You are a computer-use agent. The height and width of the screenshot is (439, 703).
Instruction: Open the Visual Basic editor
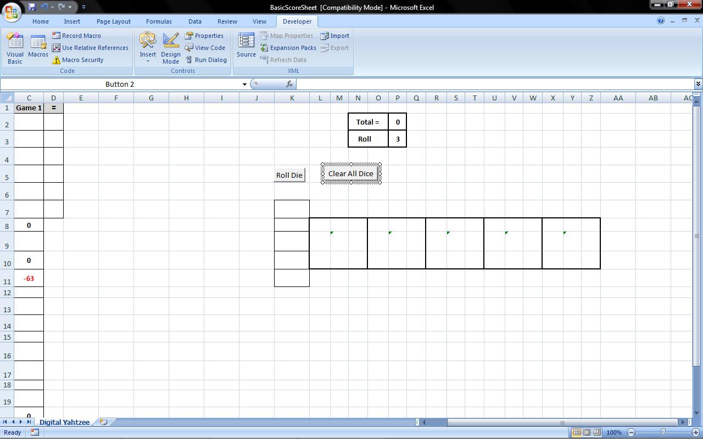pyautogui.click(x=15, y=48)
